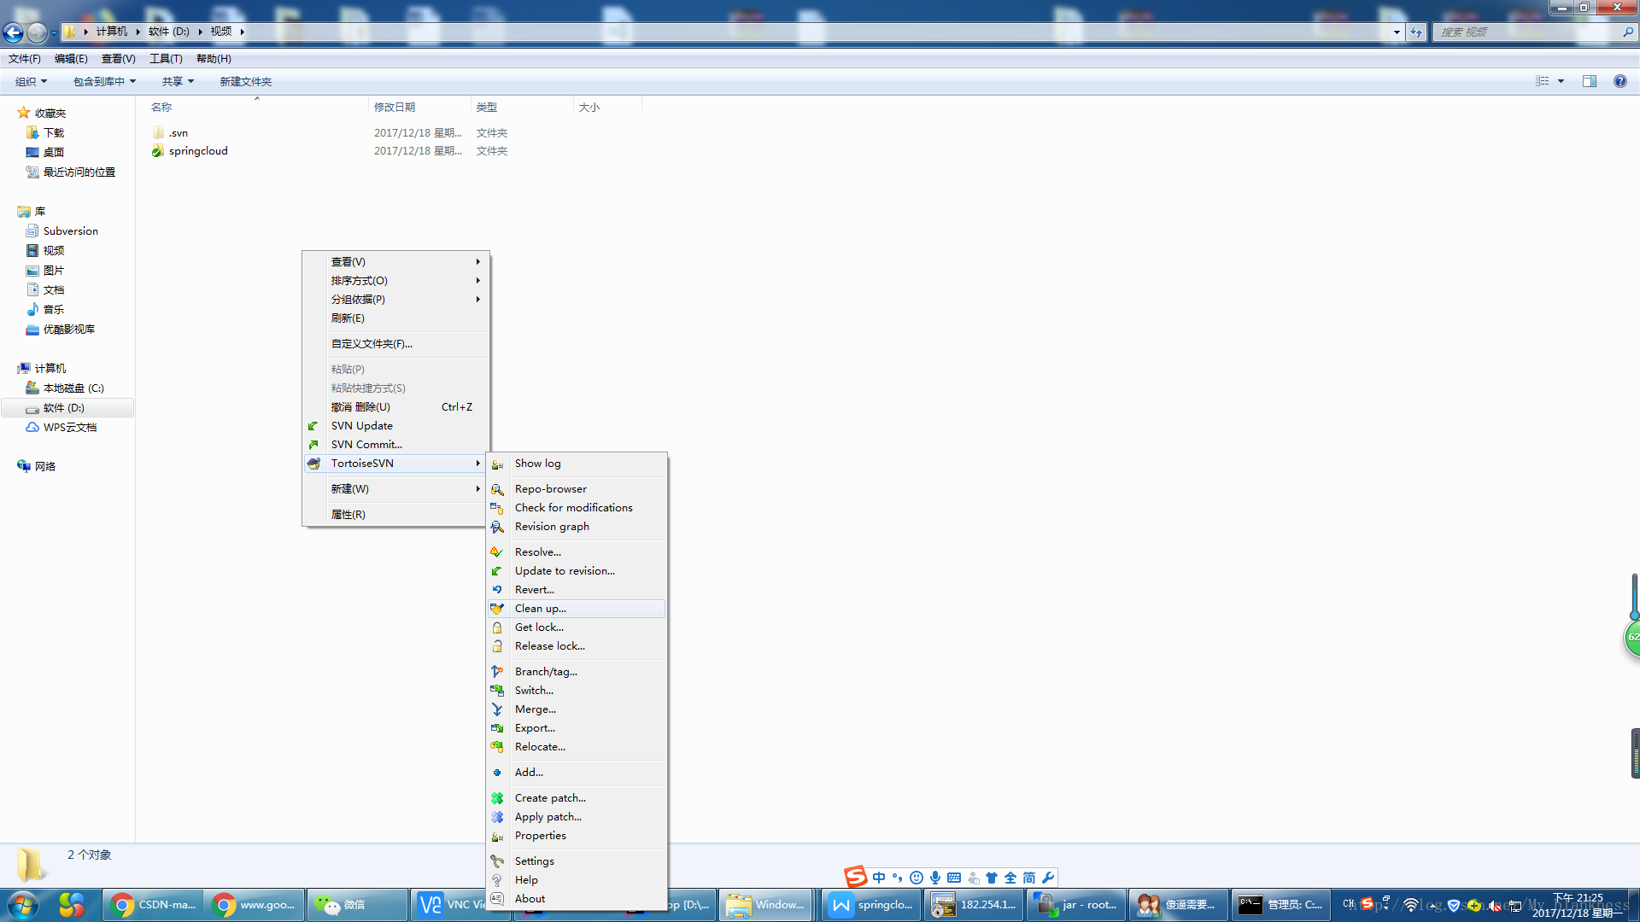Screen dimensions: 1640x922
Task: Expand the 查看(V) submenu arrow
Action: pyautogui.click(x=478, y=262)
